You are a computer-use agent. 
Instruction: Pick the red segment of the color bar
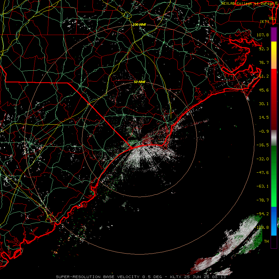274,99
